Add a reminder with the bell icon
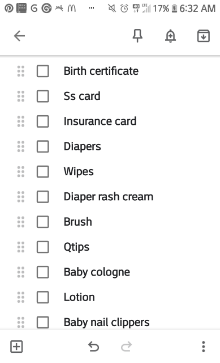The width and height of the screenshot is (220, 363). 170,36
